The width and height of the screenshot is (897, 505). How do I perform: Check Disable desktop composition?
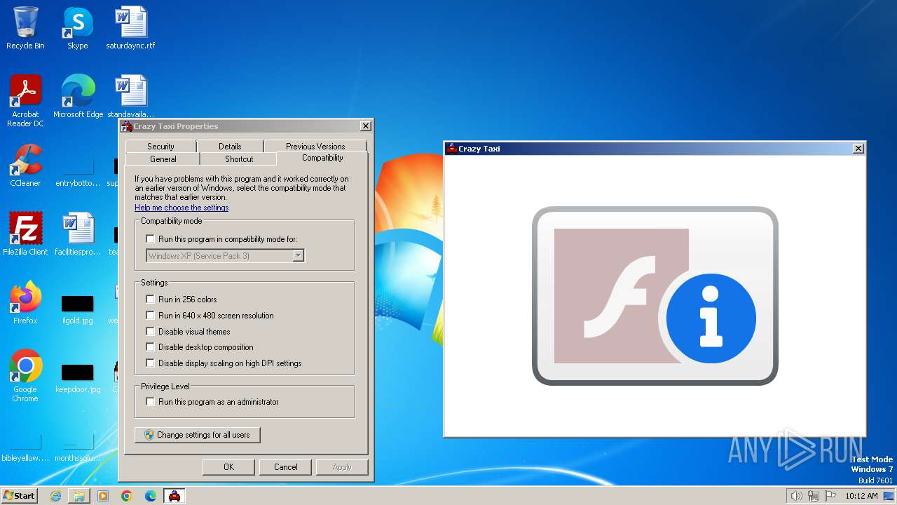pyautogui.click(x=150, y=347)
